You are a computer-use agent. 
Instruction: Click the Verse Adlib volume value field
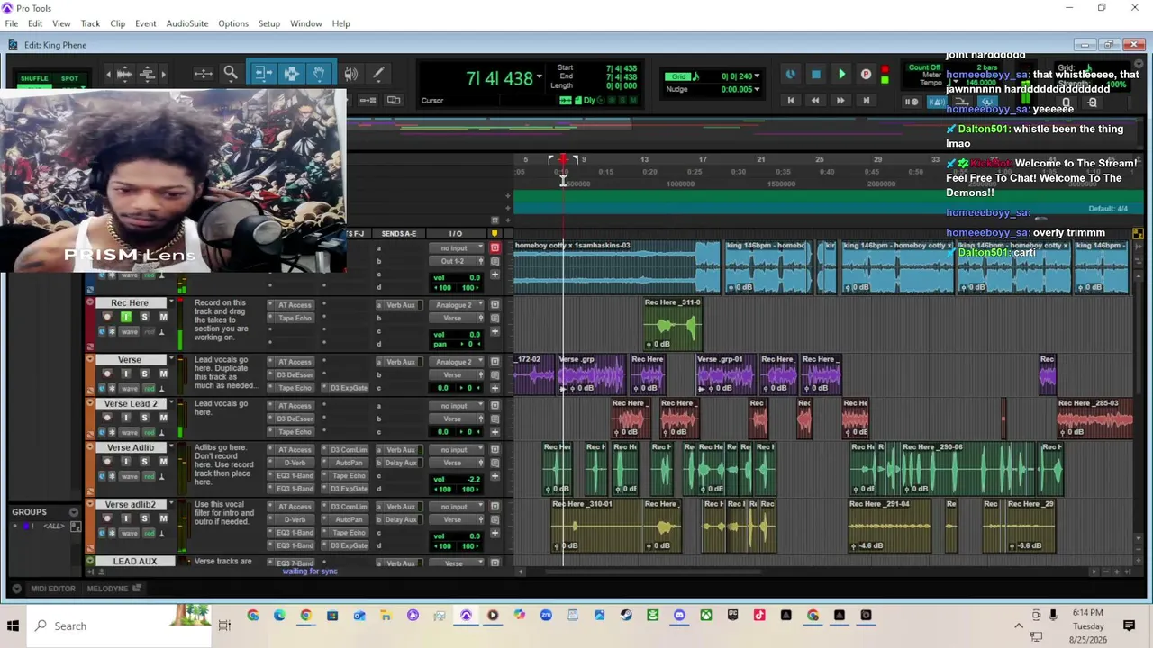pyautogui.click(x=470, y=479)
